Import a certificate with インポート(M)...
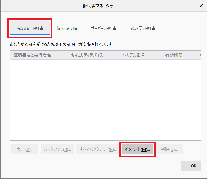Screen dimensions: 207x179 click(137, 149)
